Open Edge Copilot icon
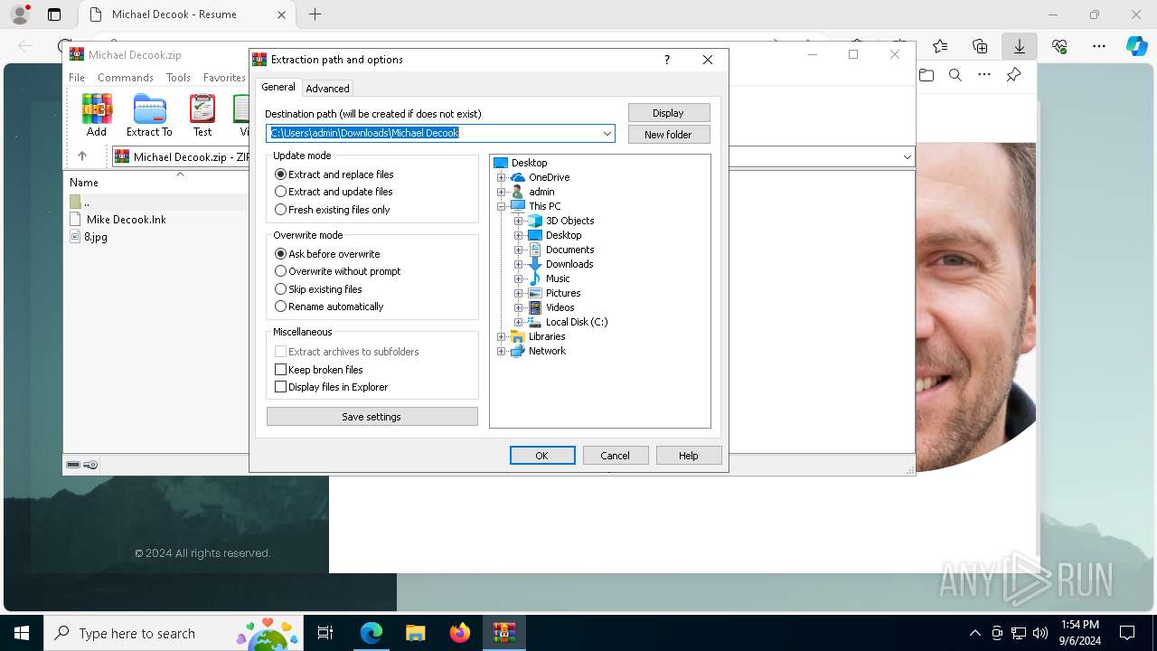Image resolution: width=1157 pixels, height=651 pixels. (x=1136, y=46)
